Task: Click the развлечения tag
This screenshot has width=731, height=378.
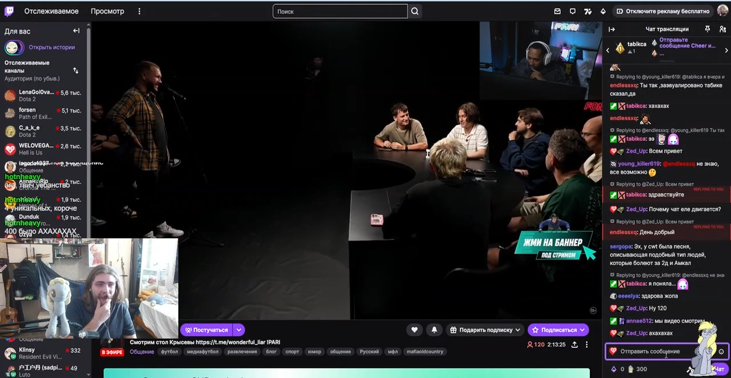Action: (x=242, y=352)
